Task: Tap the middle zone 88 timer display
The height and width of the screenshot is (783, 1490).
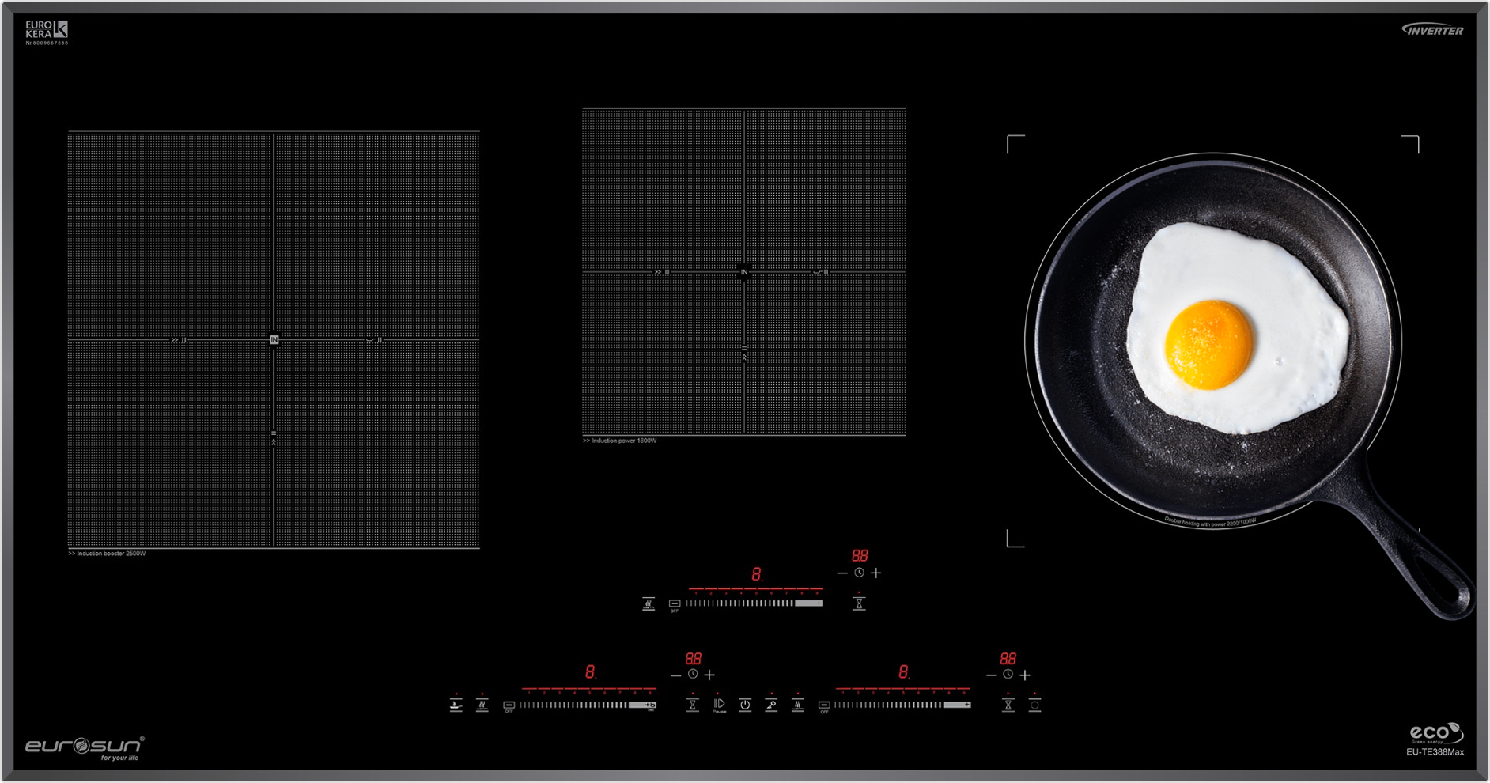Action: (x=860, y=556)
